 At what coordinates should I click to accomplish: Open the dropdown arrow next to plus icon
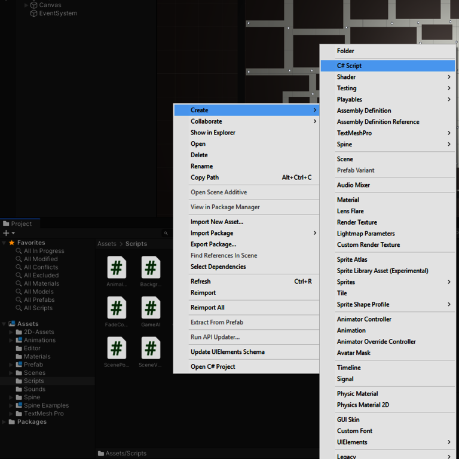click(x=13, y=233)
